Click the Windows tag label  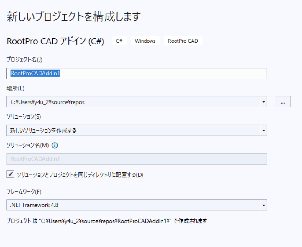click(145, 41)
